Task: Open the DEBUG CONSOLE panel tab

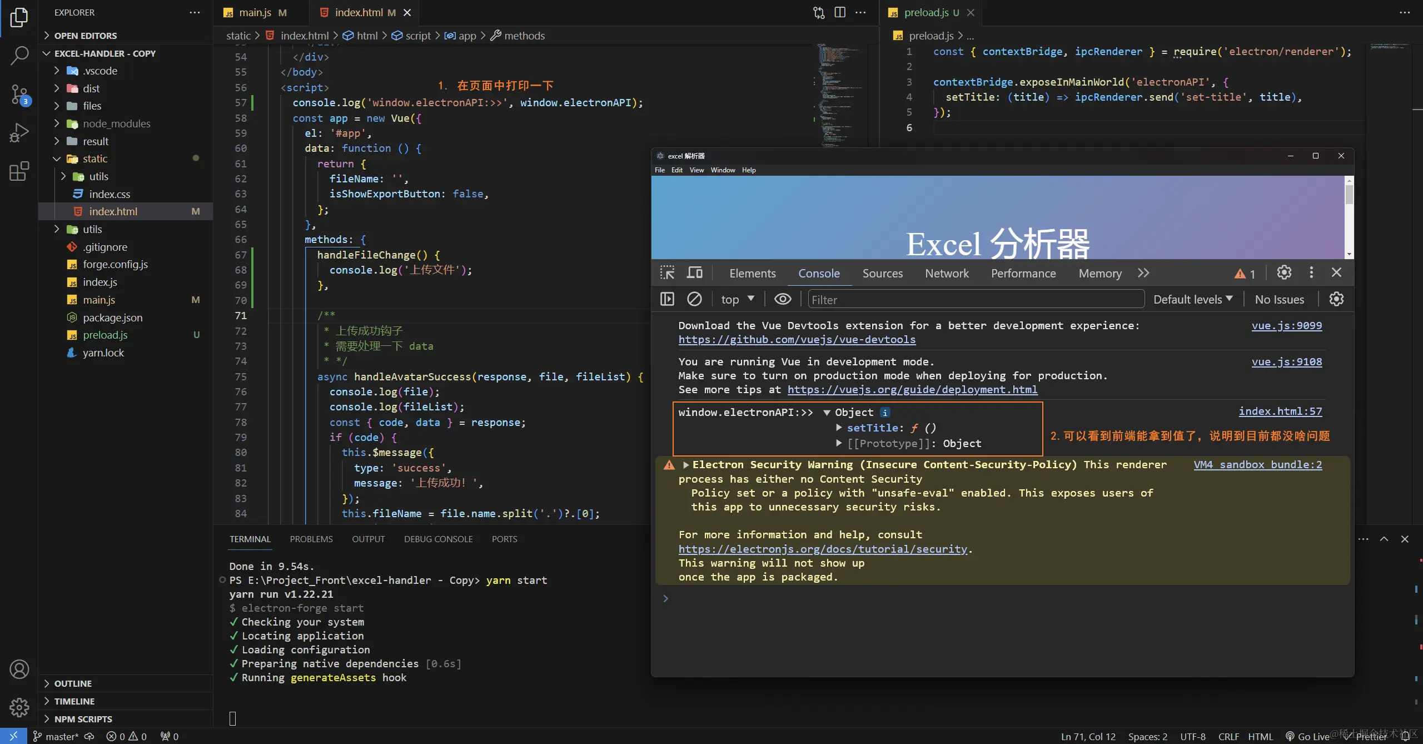Action: pyautogui.click(x=438, y=539)
